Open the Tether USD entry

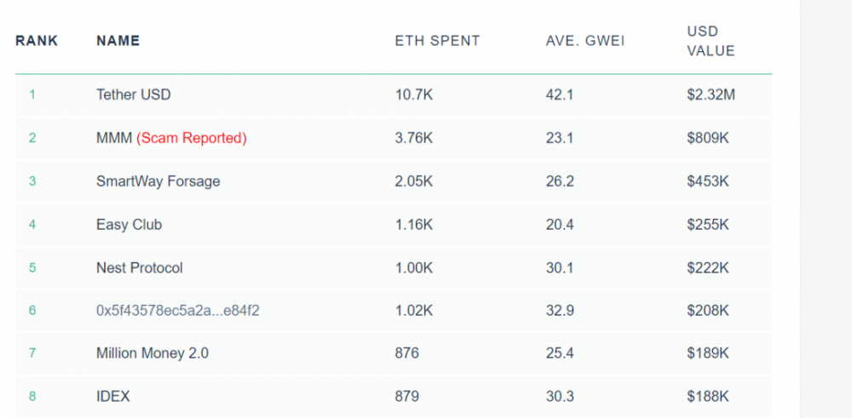(x=133, y=94)
